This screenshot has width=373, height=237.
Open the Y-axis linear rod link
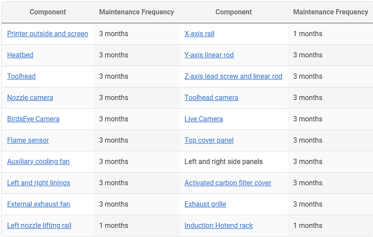point(209,55)
